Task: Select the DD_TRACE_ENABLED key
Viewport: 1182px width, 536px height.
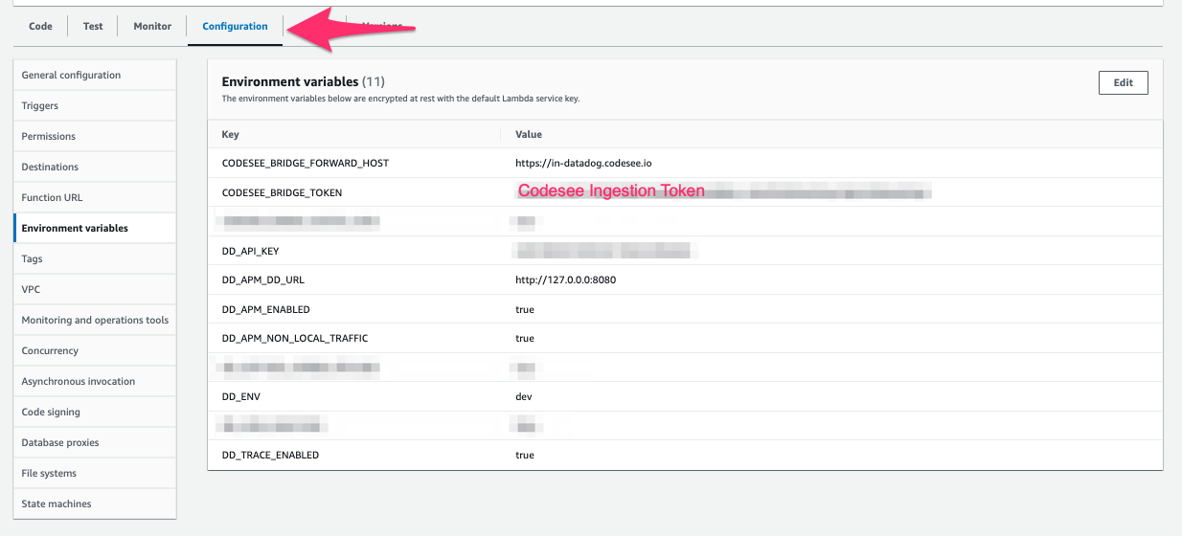Action: coord(270,455)
